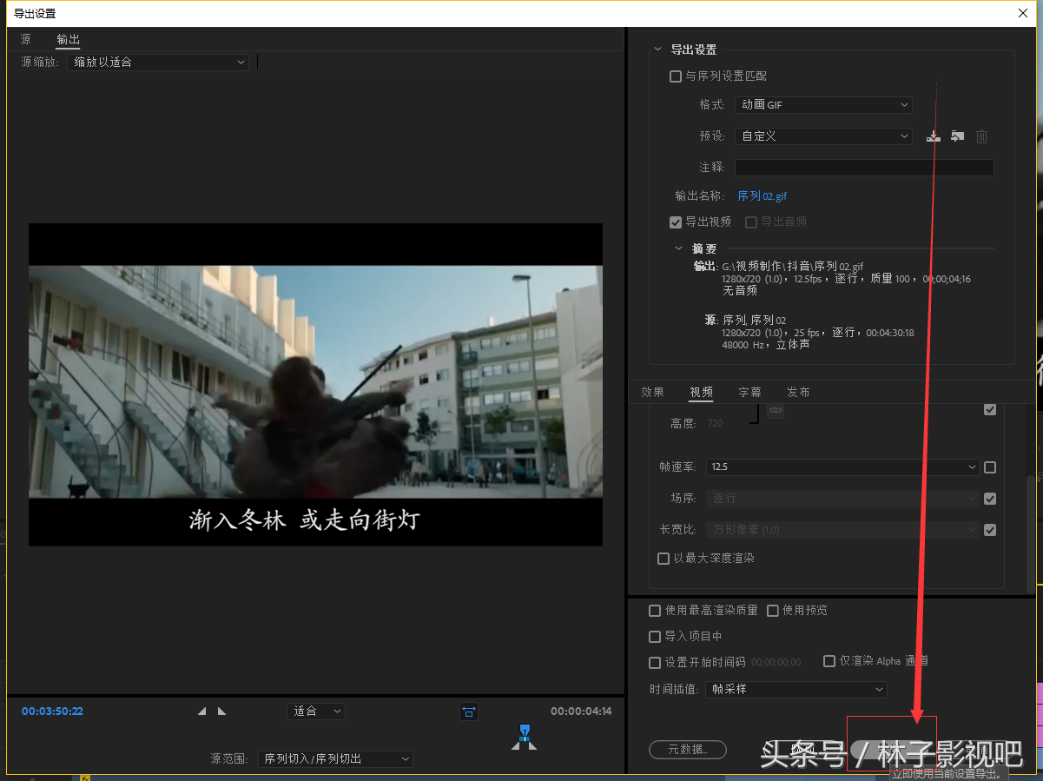This screenshot has width=1043, height=781.
Task: Click the set out point triangle
Action: [x=221, y=711]
